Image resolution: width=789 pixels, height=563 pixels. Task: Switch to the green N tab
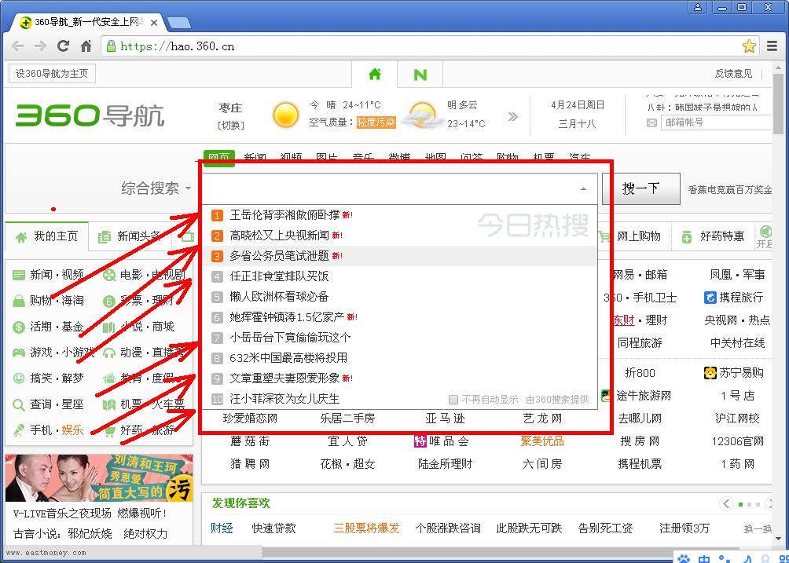click(x=420, y=75)
